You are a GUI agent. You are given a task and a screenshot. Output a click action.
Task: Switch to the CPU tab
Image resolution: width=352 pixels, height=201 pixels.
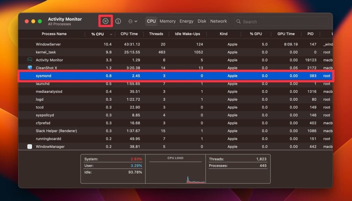coord(151,21)
